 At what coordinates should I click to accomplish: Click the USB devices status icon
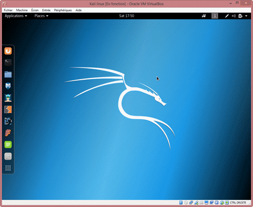(x=196, y=202)
